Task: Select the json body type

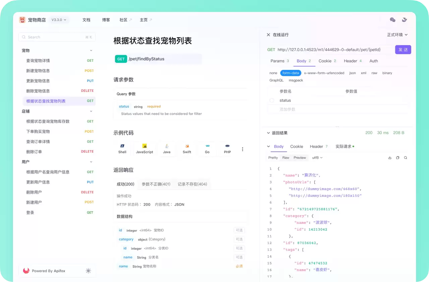Action: (x=353, y=73)
